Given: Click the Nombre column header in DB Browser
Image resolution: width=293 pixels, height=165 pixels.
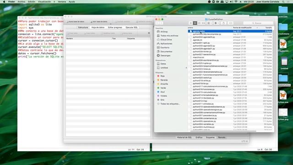Looking at the screenshot, I should tap(88, 38).
